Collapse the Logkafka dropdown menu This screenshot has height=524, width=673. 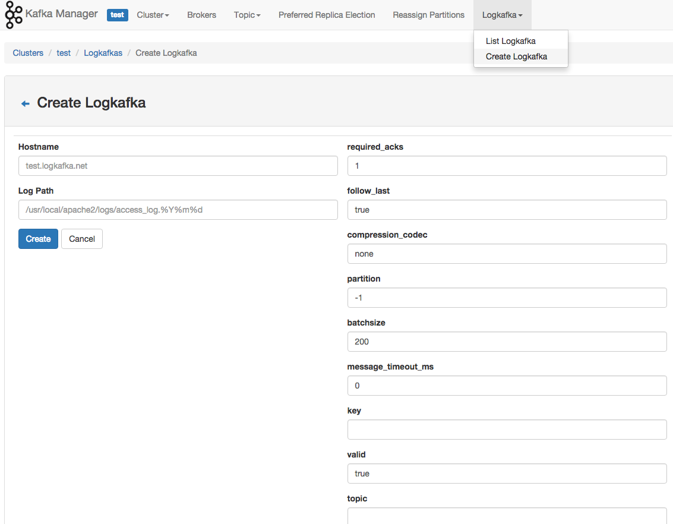(502, 15)
